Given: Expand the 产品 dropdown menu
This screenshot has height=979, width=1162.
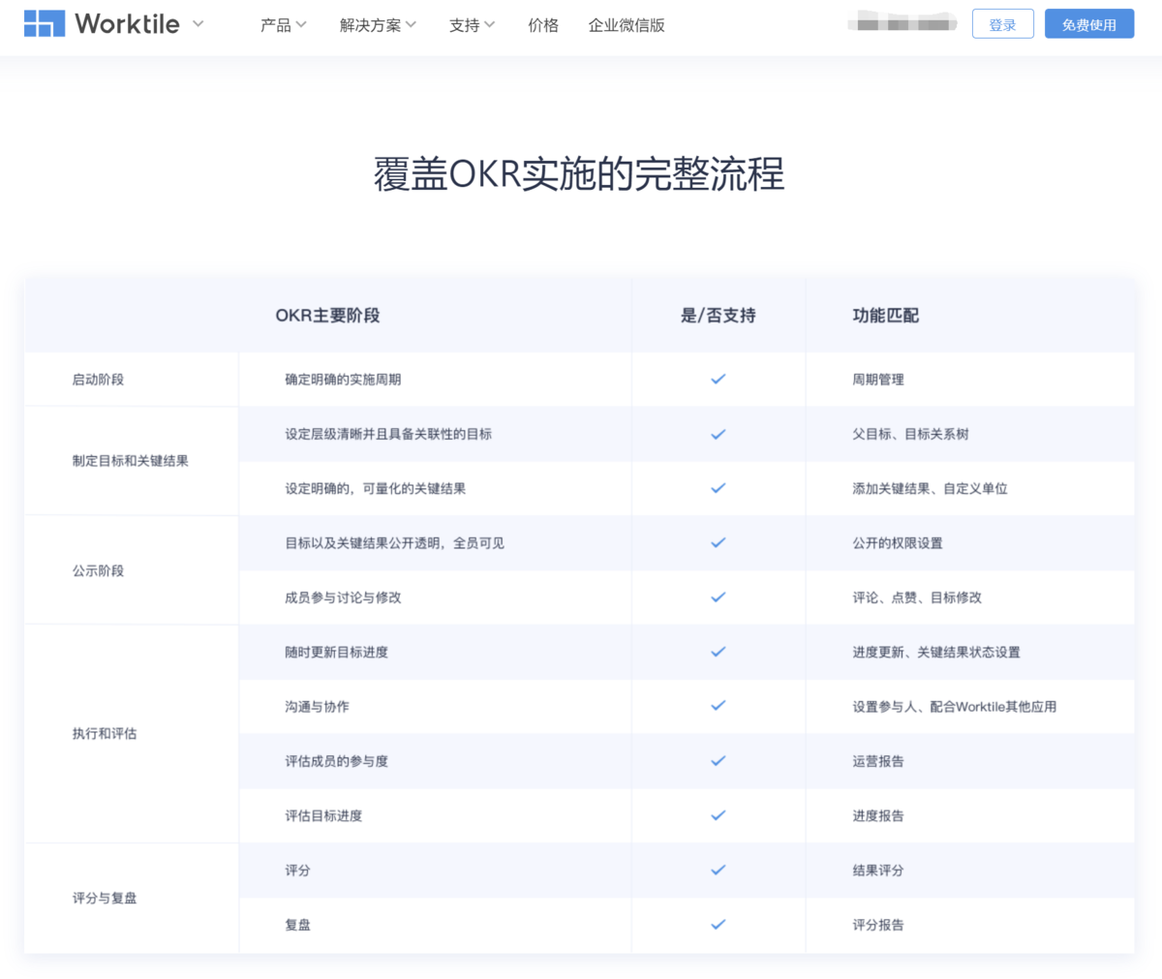Looking at the screenshot, I should [x=283, y=25].
